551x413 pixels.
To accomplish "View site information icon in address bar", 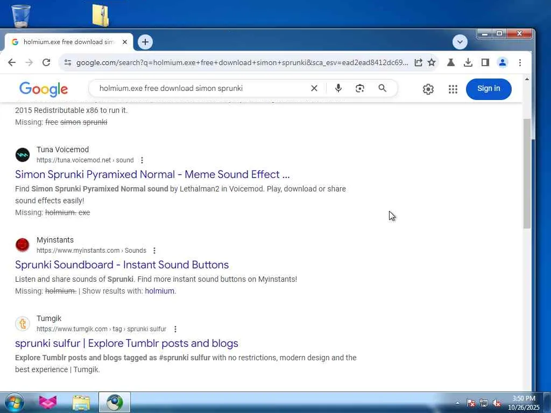I will (x=68, y=62).
